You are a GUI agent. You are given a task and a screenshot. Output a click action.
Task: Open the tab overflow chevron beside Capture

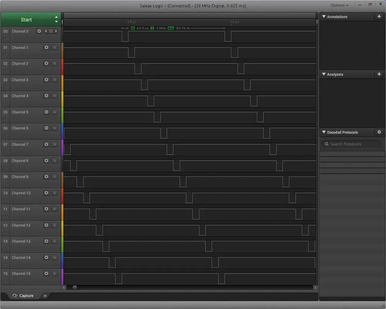[x=45, y=296]
